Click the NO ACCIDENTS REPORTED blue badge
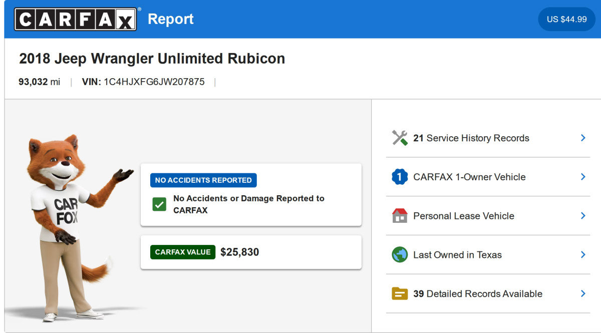The height and width of the screenshot is (333, 601). (203, 180)
